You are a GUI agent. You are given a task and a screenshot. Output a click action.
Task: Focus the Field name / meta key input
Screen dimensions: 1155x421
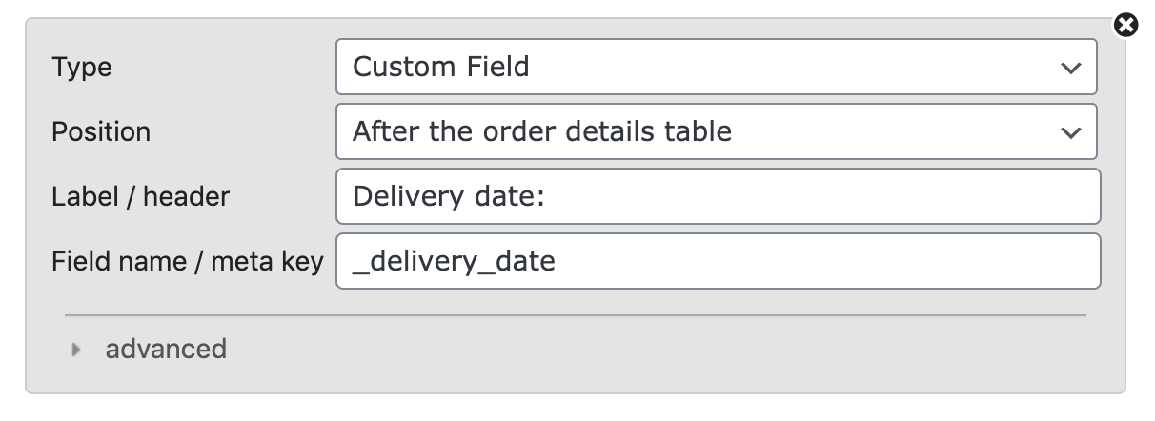719,261
